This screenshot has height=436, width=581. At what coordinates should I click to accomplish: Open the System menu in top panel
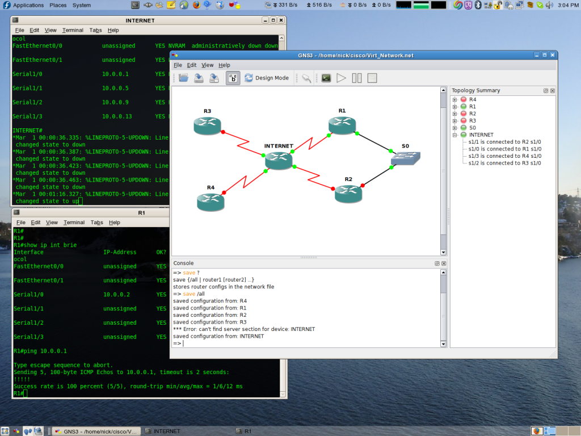pyautogui.click(x=82, y=5)
